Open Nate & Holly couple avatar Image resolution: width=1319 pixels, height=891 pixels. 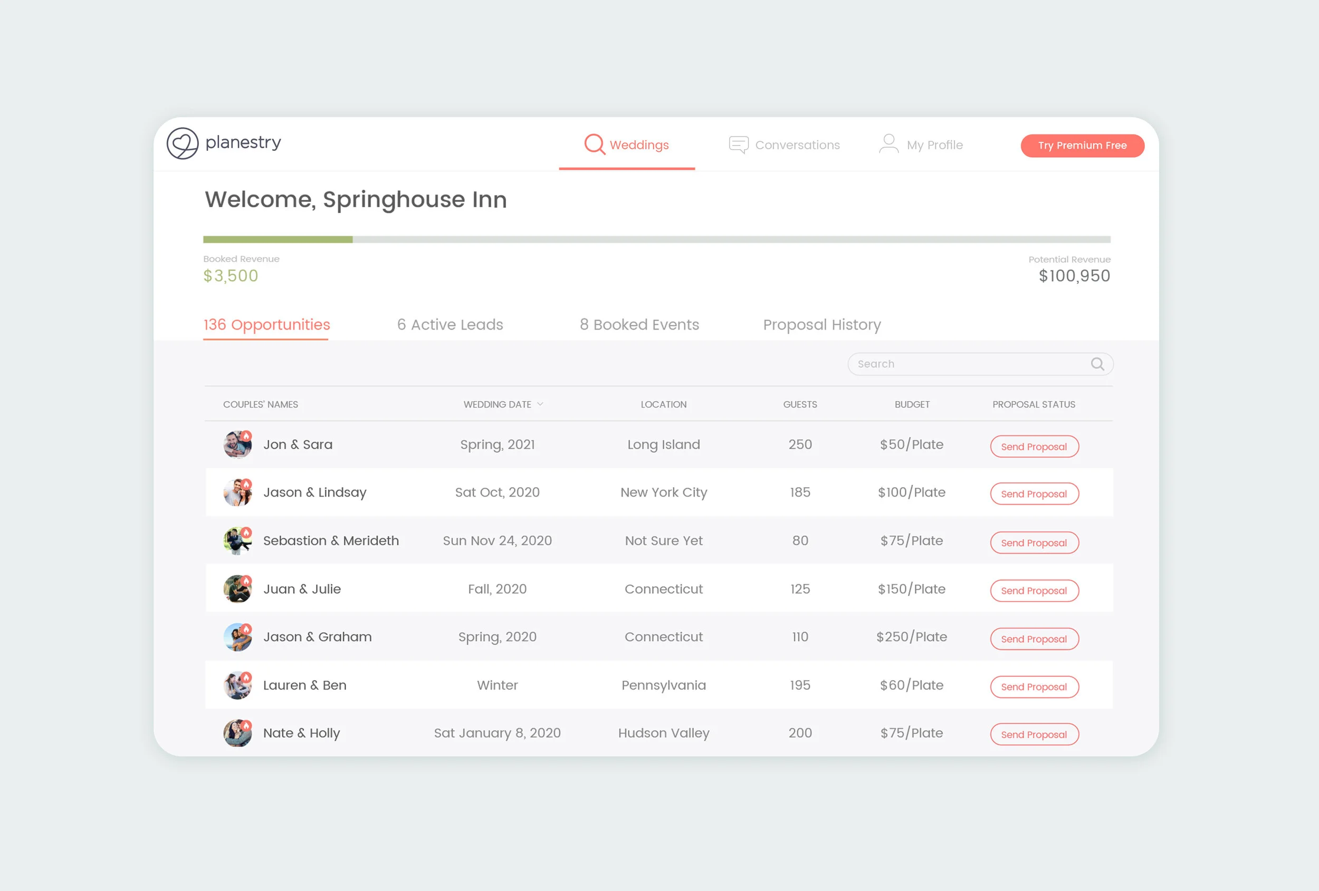pos(237,733)
